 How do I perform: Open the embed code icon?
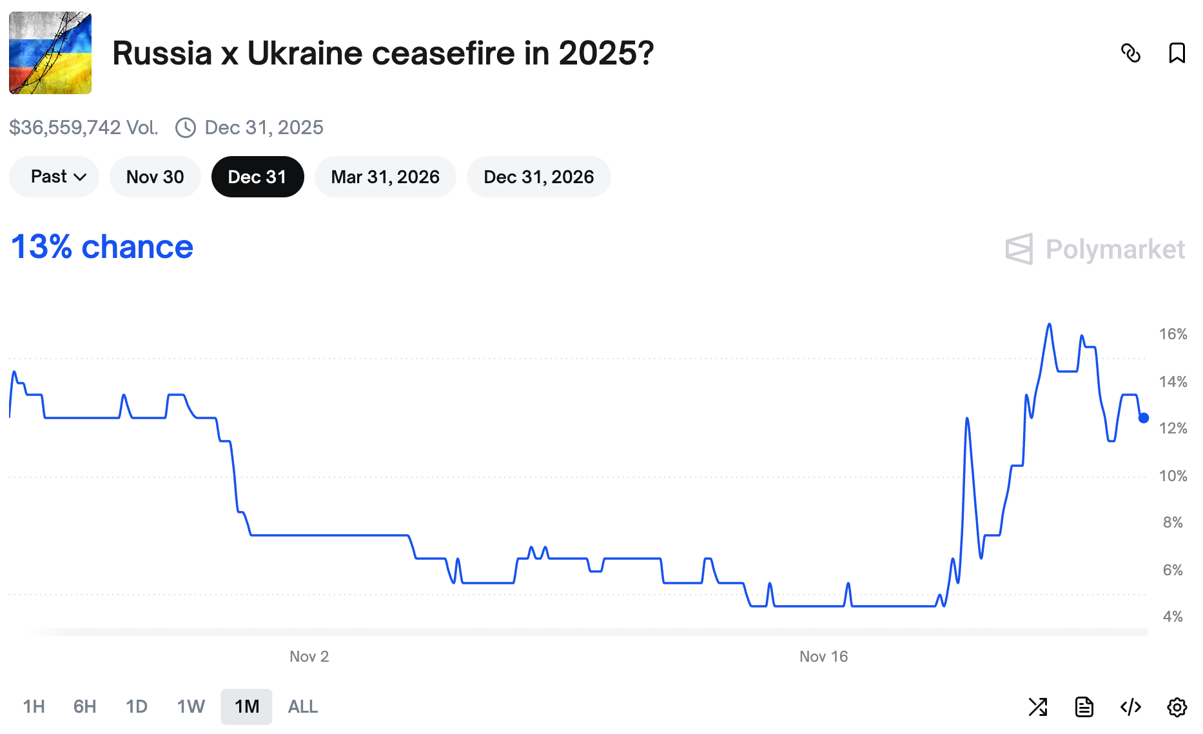(1131, 707)
